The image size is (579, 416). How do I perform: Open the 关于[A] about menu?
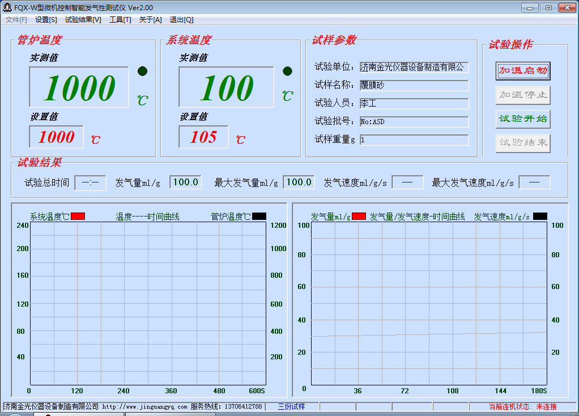[x=150, y=19]
